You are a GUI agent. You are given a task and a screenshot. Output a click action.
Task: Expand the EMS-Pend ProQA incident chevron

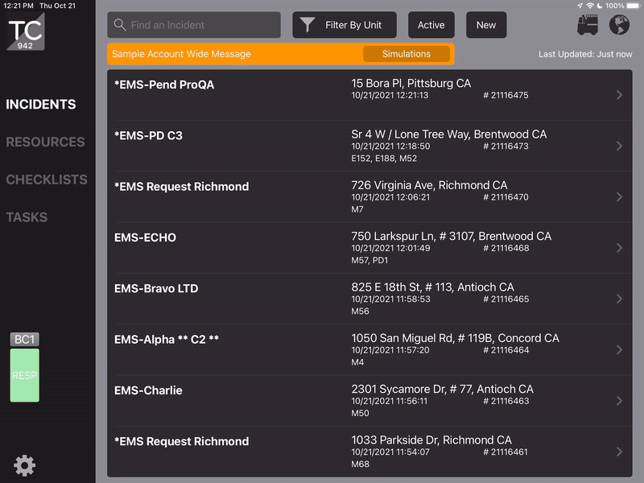618,95
